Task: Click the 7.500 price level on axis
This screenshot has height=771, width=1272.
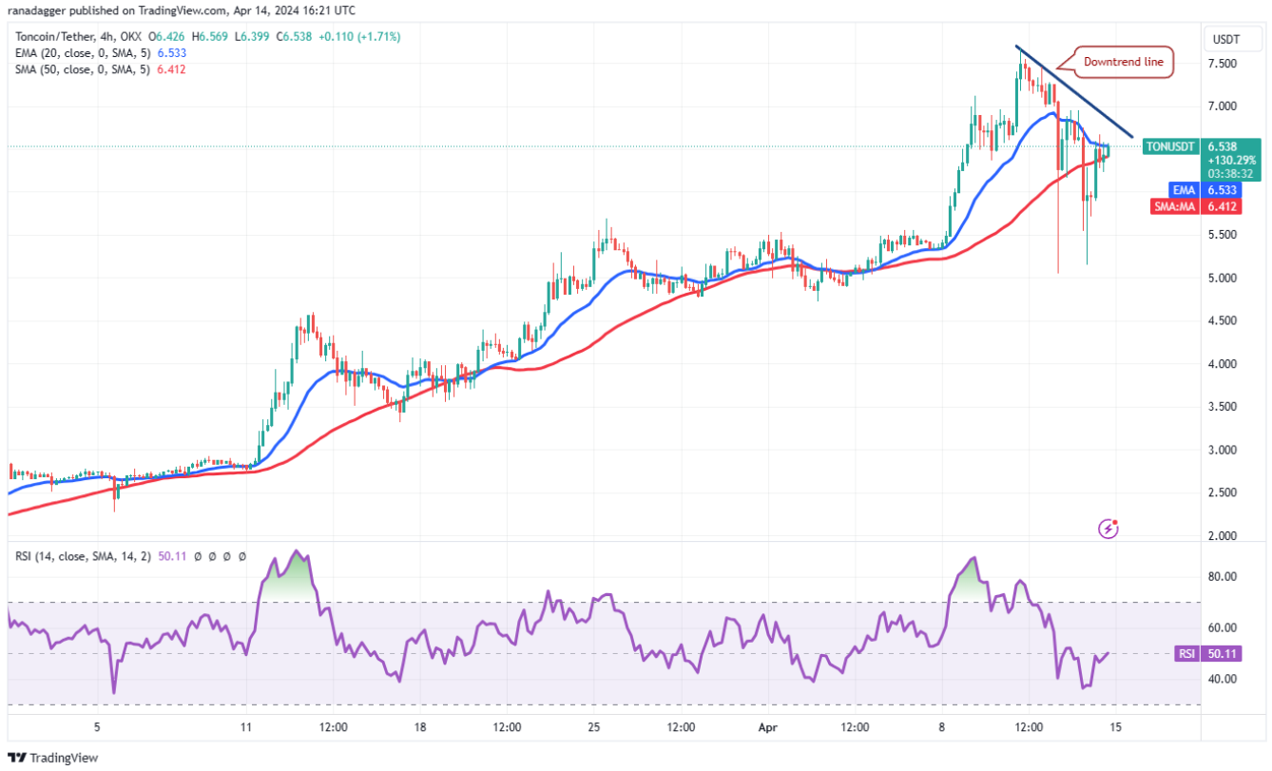Action: click(x=1222, y=64)
